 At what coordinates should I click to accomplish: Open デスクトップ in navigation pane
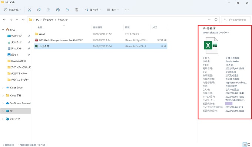tap(14, 36)
